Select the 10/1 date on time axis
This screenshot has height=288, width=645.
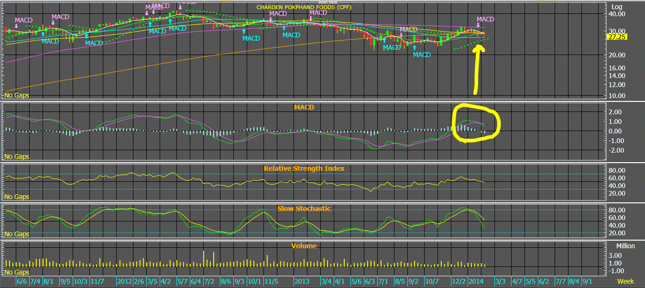(x=255, y=281)
